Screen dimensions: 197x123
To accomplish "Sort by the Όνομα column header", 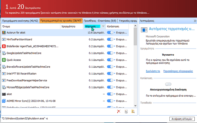I will coord(31,26).
